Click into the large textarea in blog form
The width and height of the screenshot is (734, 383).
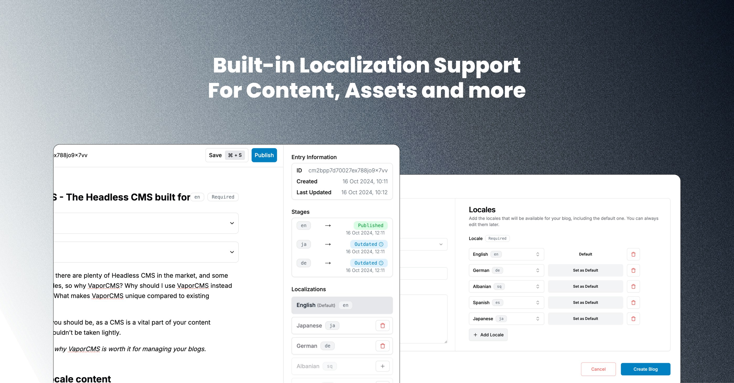[423, 319]
